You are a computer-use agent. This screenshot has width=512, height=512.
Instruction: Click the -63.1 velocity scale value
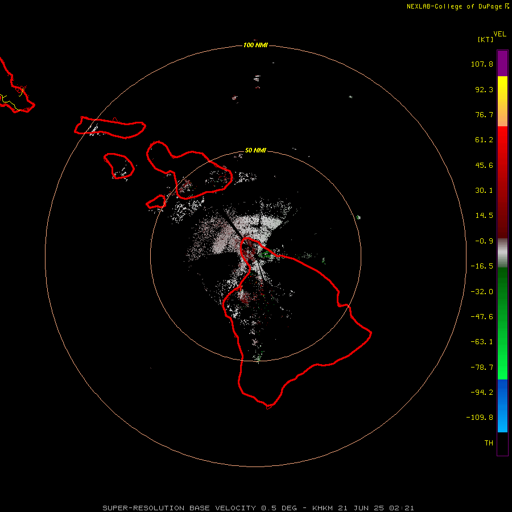click(482, 342)
